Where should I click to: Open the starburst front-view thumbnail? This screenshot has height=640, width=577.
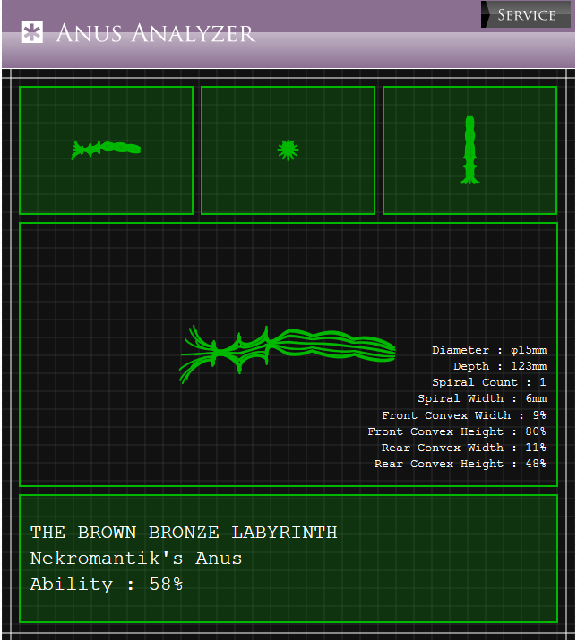click(x=288, y=150)
